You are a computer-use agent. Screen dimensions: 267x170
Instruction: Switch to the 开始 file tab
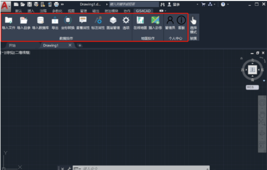point(12,45)
